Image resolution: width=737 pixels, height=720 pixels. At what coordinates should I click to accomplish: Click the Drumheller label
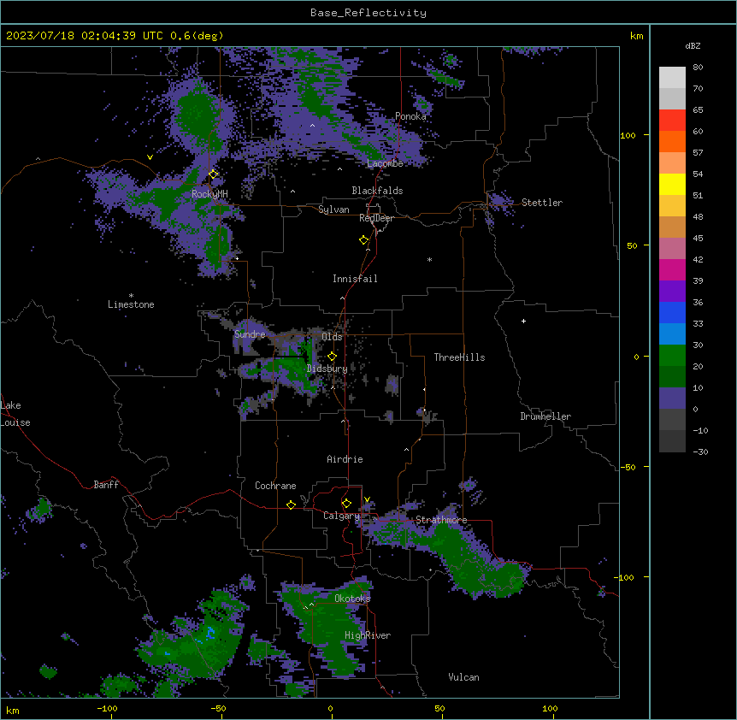545,416
